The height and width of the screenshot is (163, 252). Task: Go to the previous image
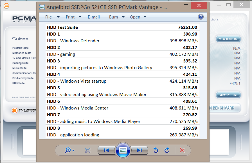pos(107,150)
